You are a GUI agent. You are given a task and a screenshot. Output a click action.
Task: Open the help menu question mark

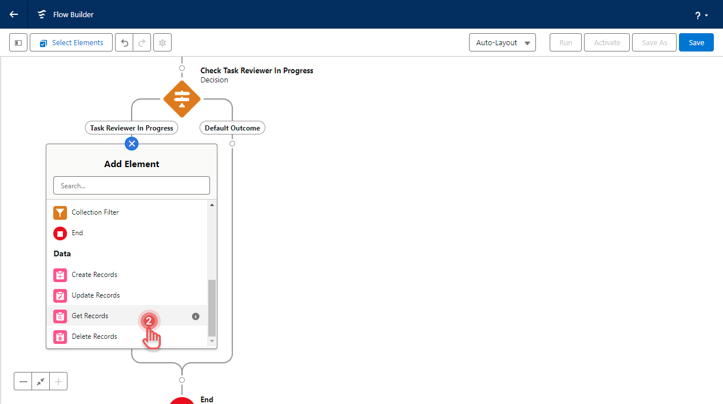coord(701,15)
